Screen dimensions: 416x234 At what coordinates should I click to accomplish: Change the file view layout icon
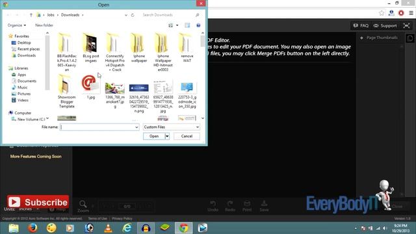(x=170, y=25)
